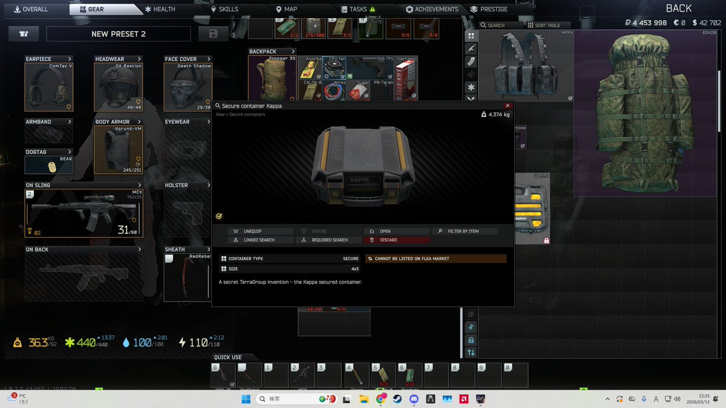Close the Secure container Kappa window
Image resolution: width=726 pixels, height=408 pixels.
click(x=508, y=106)
